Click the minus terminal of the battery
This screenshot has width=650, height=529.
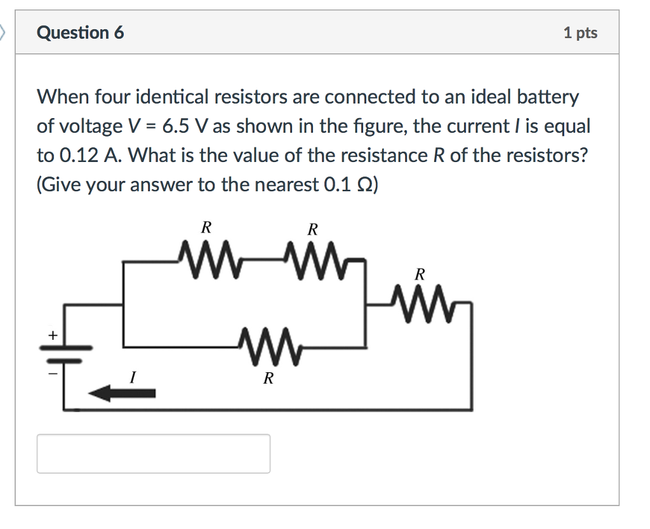tap(53, 373)
